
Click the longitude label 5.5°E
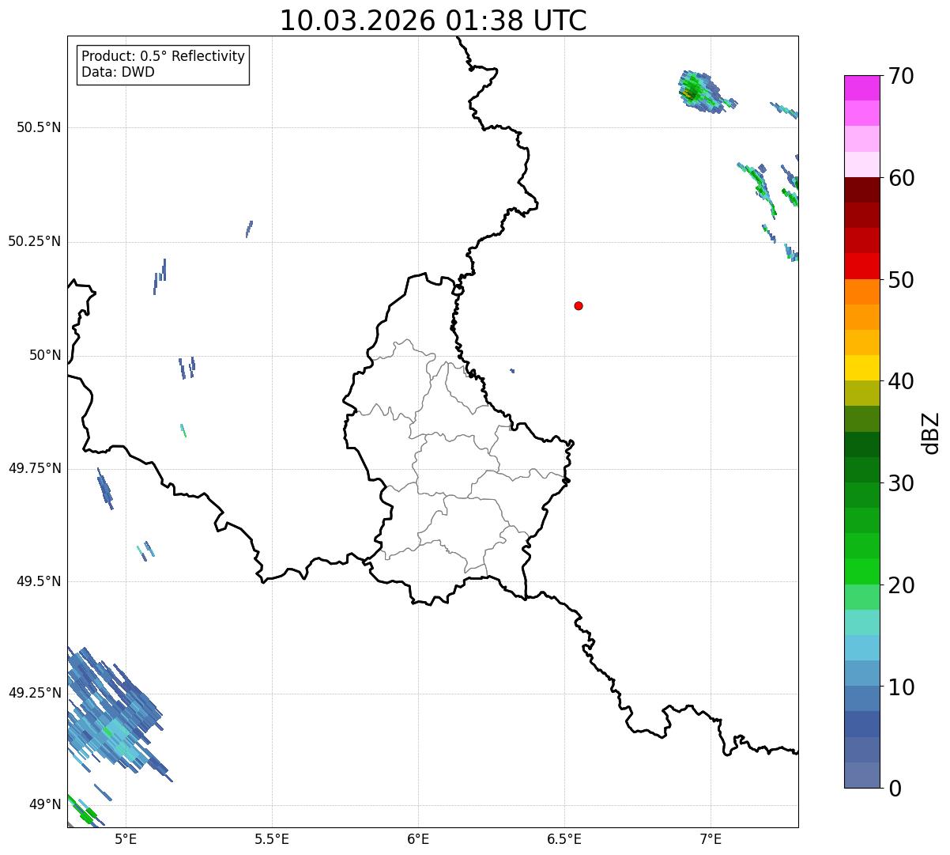(272, 838)
